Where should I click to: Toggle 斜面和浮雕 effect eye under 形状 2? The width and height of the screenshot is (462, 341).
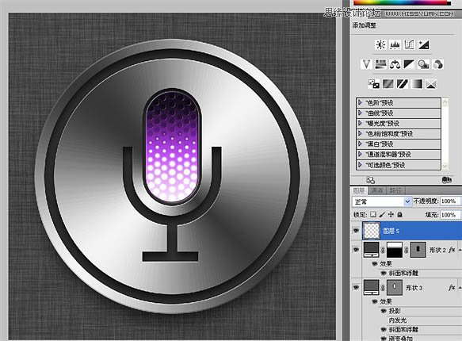(x=384, y=274)
